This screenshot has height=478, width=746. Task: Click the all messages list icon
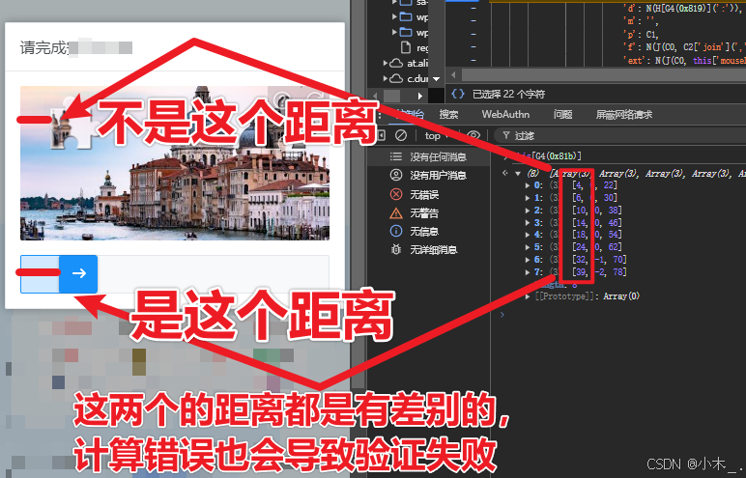click(x=396, y=157)
